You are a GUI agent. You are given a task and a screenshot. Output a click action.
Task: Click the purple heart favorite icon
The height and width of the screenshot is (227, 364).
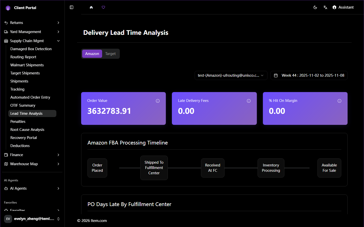click(x=103, y=7)
